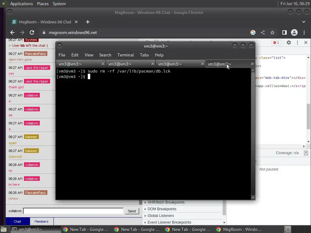Bookmark this page with star icon

point(272,32)
